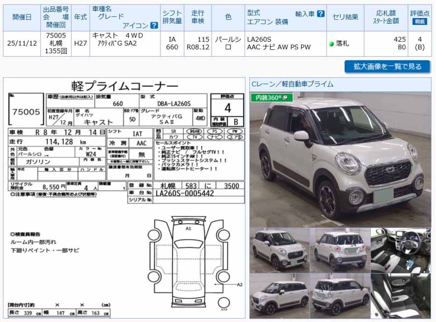Screen dimensions: 436x322
Task: Click the help icon beside 輸入車
Action: tap(321, 13)
